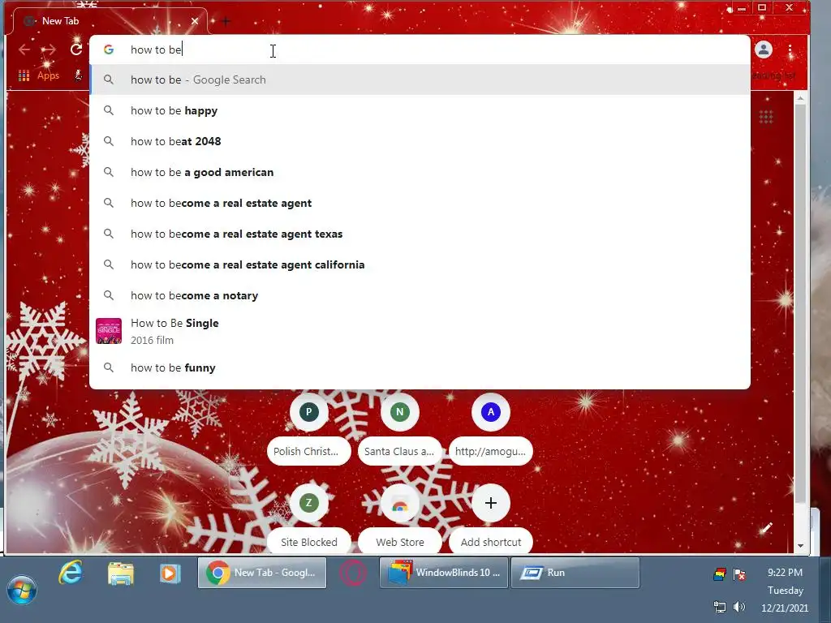This screenshot has width=831, height=623.
Task: Close the New Tab tab
Action: [x=195, y=21]
